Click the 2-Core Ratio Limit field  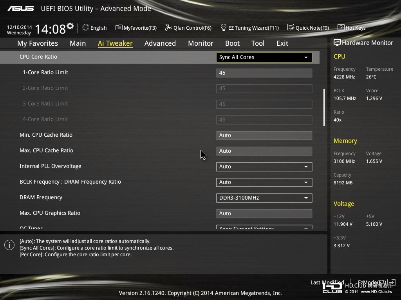[264, 89]
